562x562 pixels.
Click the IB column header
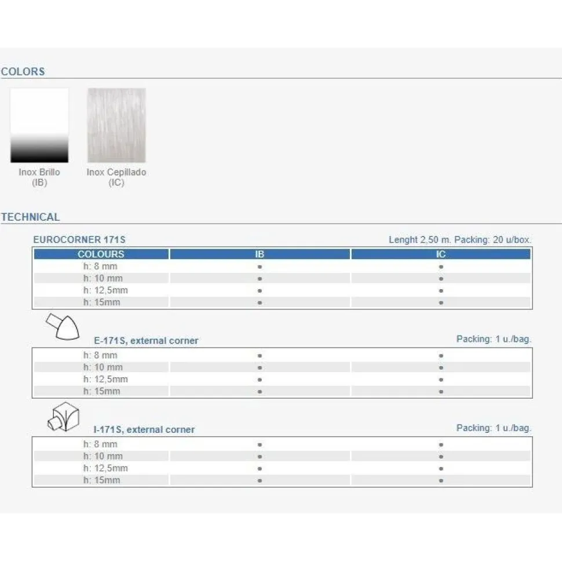[260, 254]
